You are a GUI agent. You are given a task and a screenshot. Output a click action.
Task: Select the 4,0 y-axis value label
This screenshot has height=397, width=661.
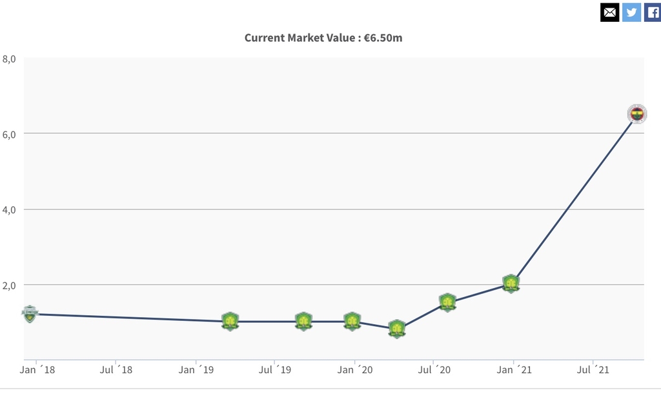pos(9,209)
